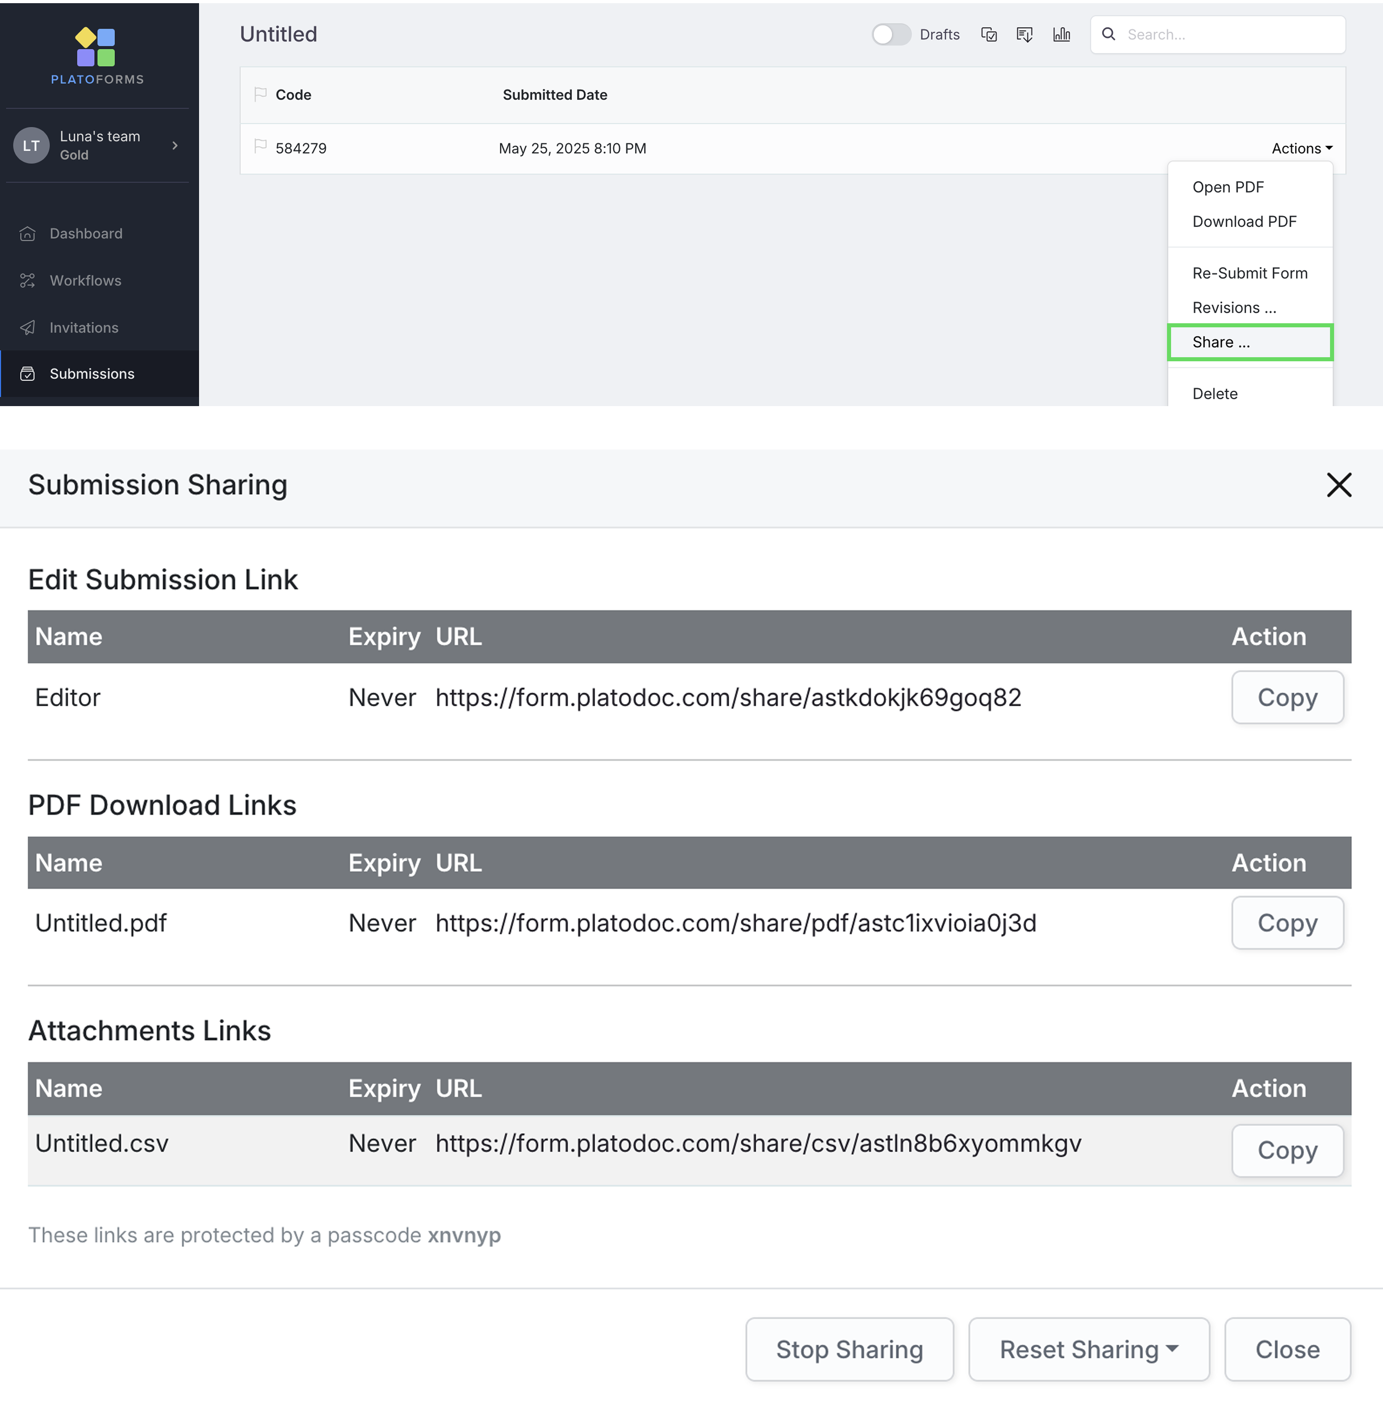Close the Submission Sharing dialog with X
Screen dimensions: 1383x1403
[x=1338, y=485]
